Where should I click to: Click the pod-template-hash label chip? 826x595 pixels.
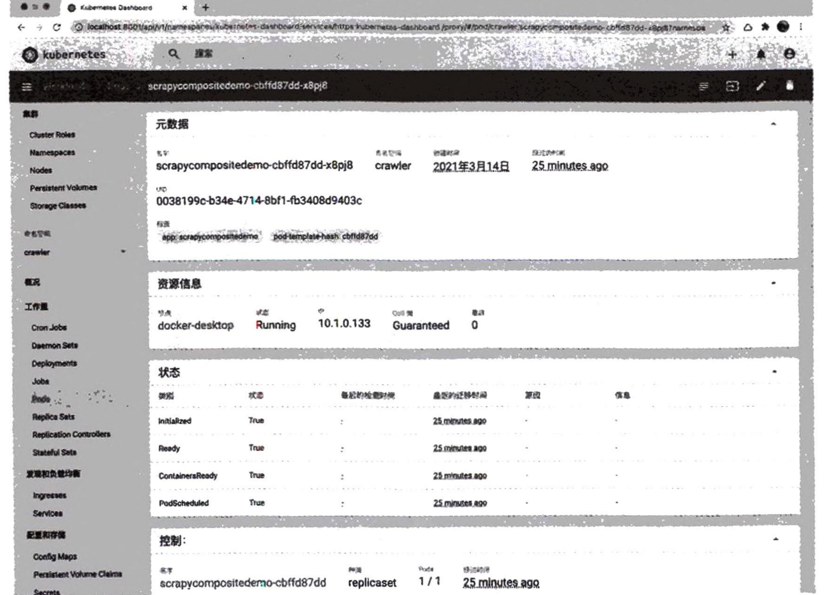point(326,236)
